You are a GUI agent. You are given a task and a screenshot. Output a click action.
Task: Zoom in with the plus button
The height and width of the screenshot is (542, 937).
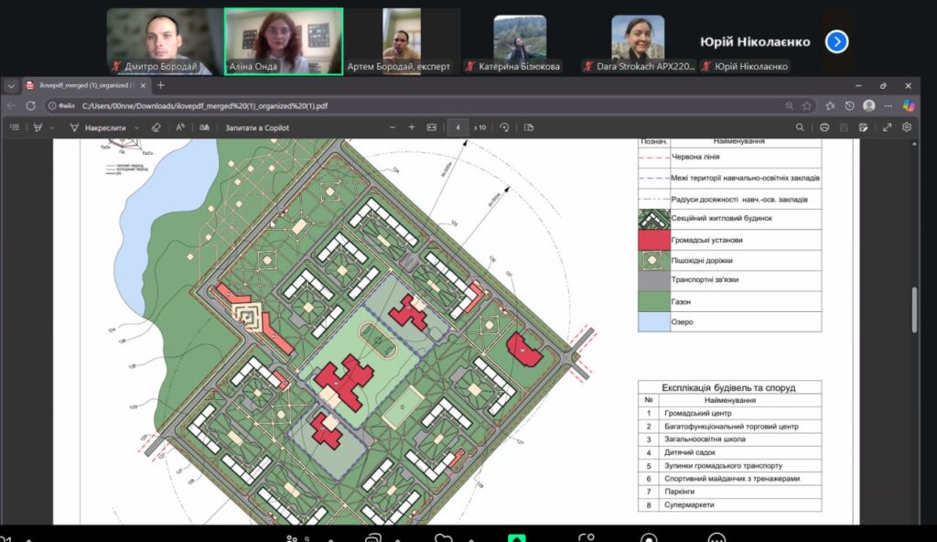(412, 127)
